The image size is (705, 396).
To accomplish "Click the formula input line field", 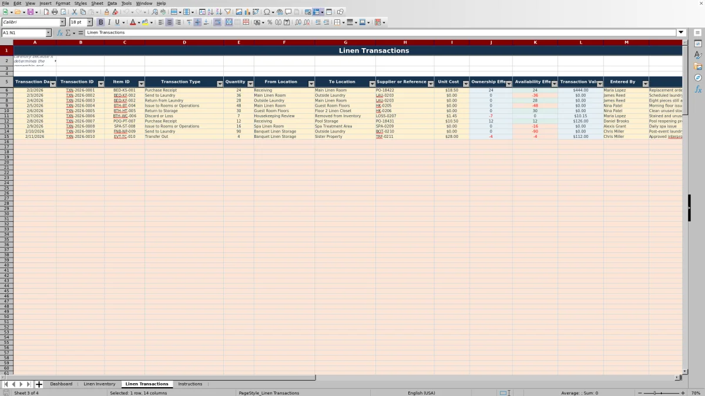I will point(380,33).
